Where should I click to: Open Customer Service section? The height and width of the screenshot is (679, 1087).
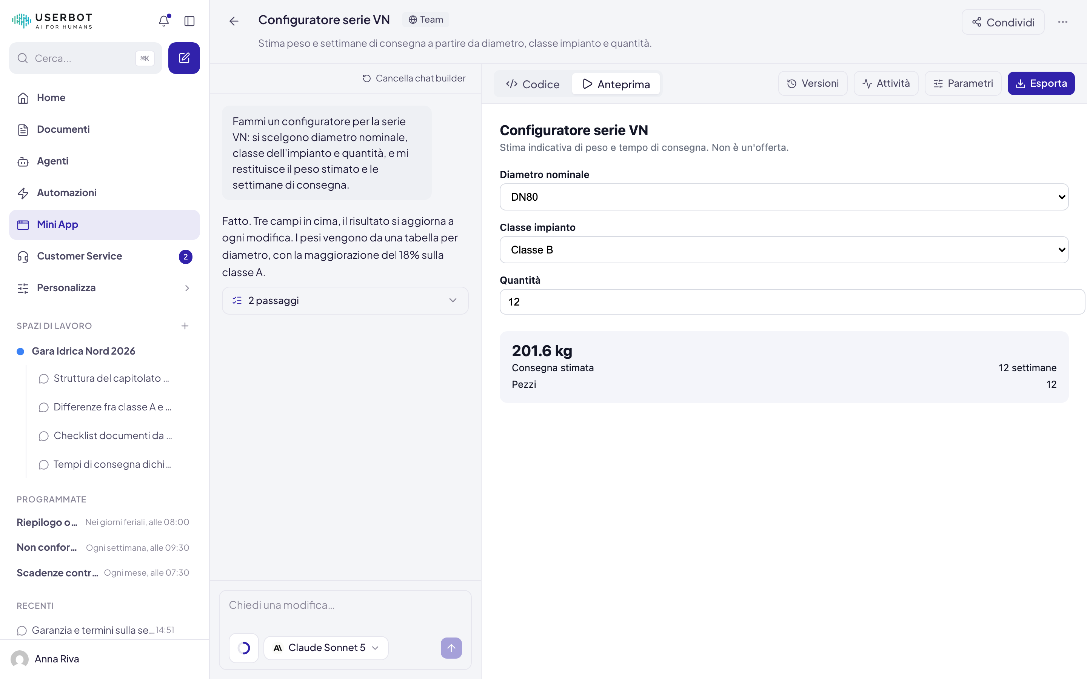pyautogui.click(x=104, y=257)
